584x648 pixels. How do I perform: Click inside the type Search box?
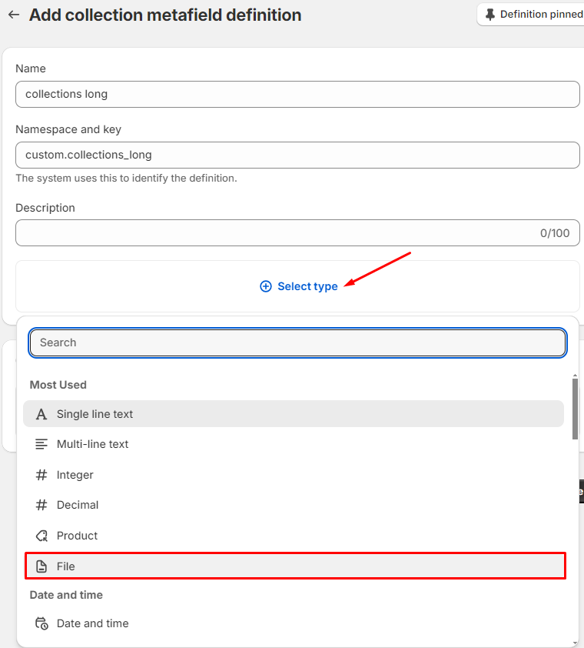pyautogui.click(x=297, y=342)
